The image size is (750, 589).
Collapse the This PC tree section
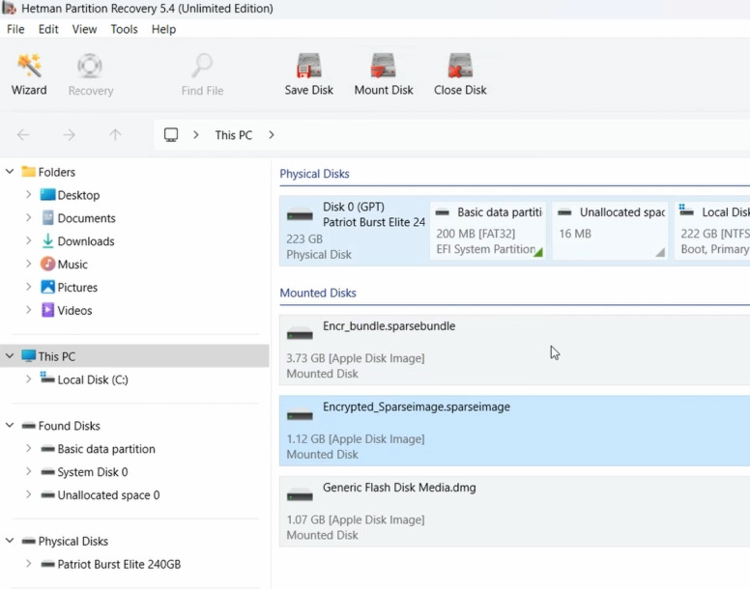coord(10,356)
